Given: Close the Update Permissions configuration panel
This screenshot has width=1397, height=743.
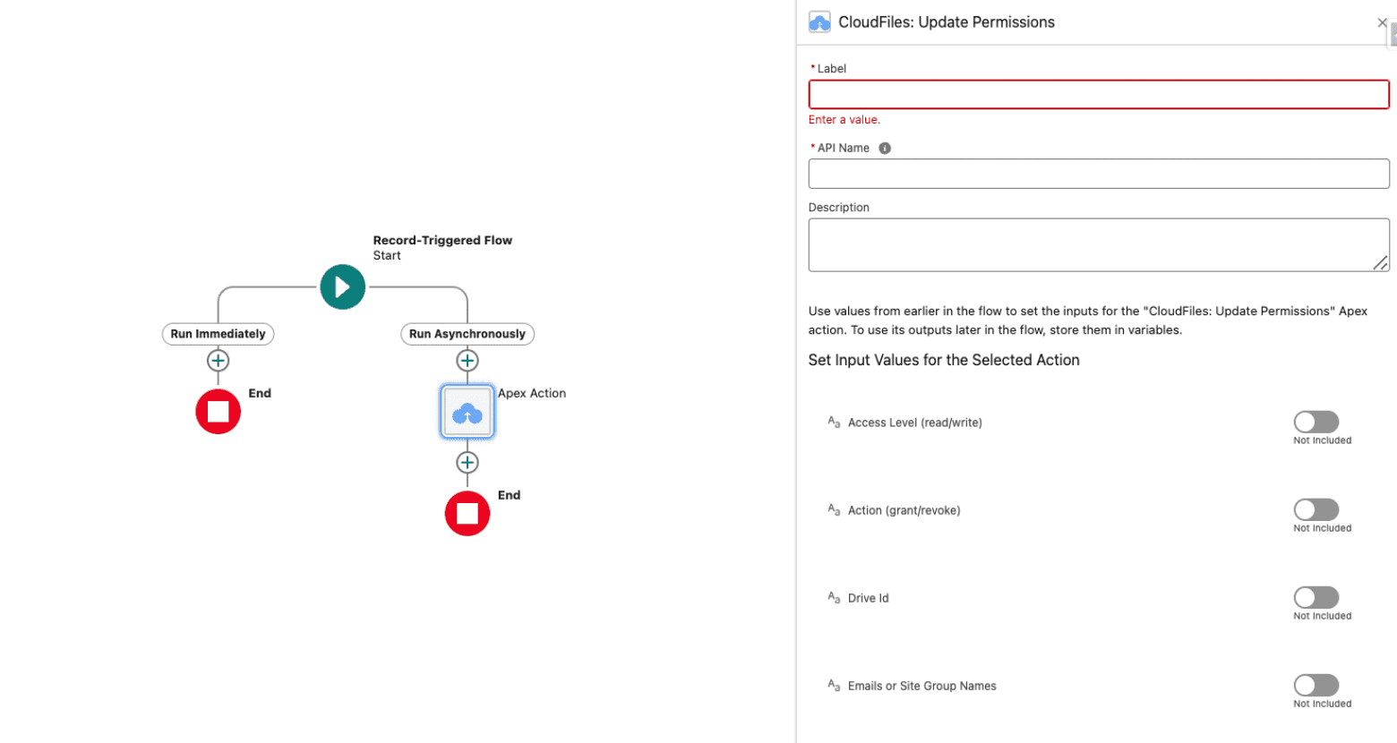Looking at the screenshot, I should click(x=1381, y=22).
